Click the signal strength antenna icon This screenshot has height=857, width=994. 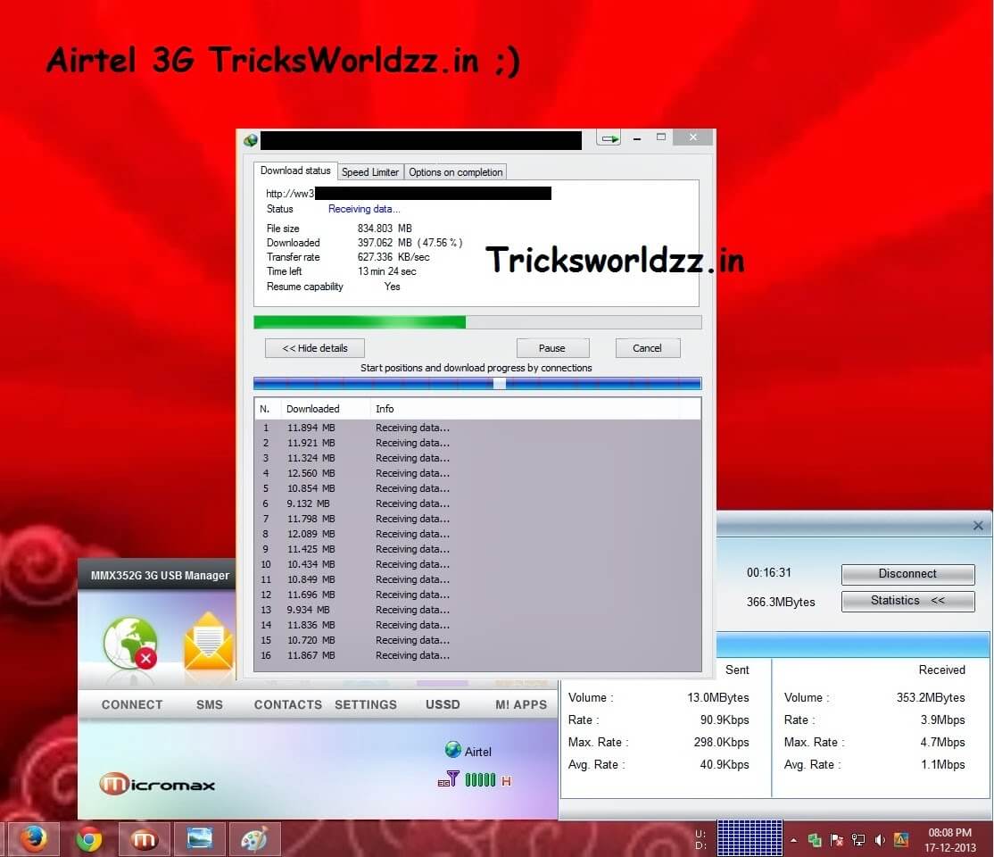[448, 779]
